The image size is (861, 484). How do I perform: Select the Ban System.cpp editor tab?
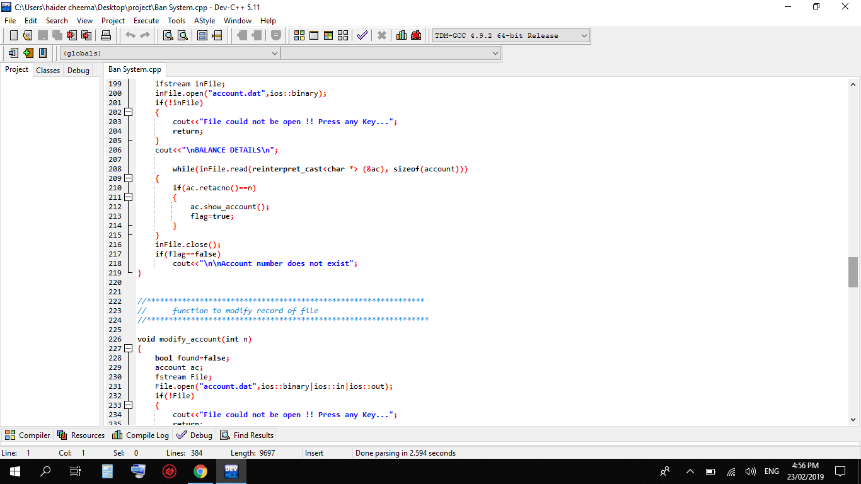tap(135, 69)
